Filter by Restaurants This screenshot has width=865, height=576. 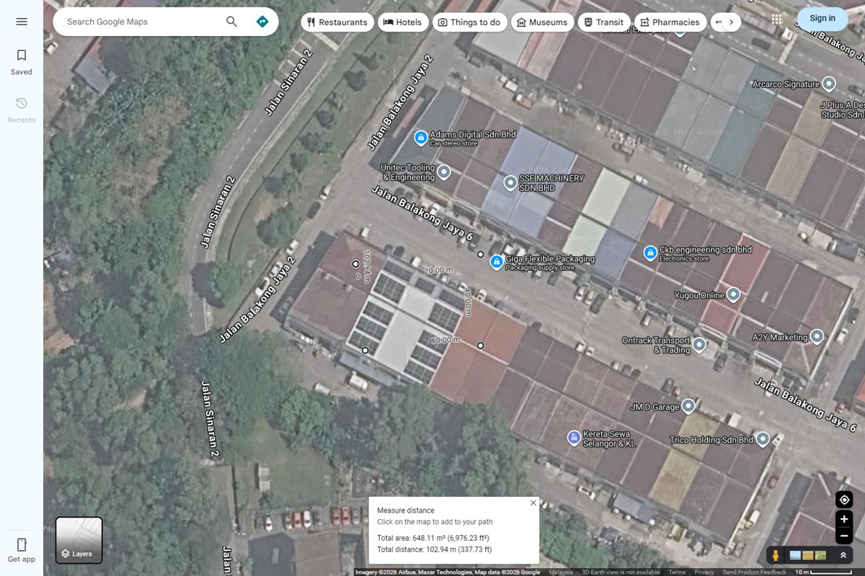pyautogui.click(x=337, y=22)
